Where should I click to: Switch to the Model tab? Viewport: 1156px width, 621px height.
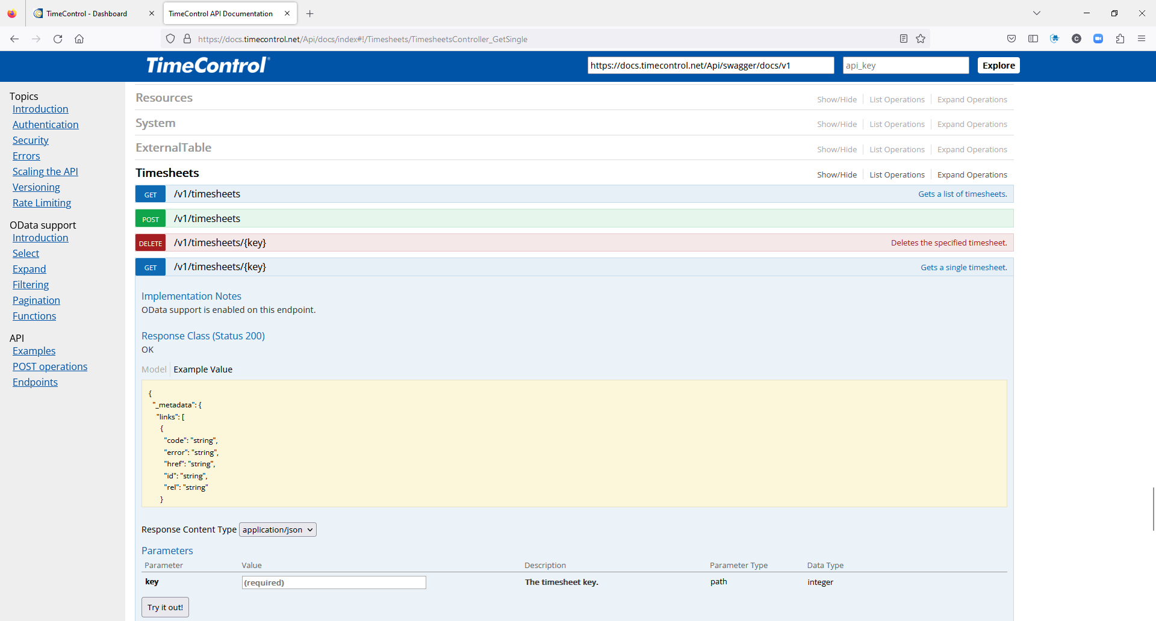[154, 369]
